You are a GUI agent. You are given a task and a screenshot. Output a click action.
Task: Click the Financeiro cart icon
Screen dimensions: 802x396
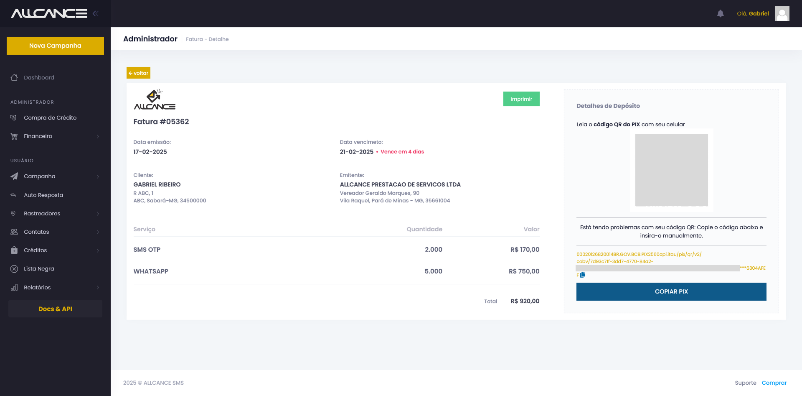coord(14,136)
